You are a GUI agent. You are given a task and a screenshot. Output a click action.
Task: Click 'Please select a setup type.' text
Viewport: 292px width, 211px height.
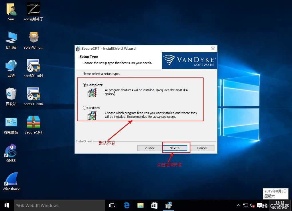pyautogui.click(x=101, y=74)
